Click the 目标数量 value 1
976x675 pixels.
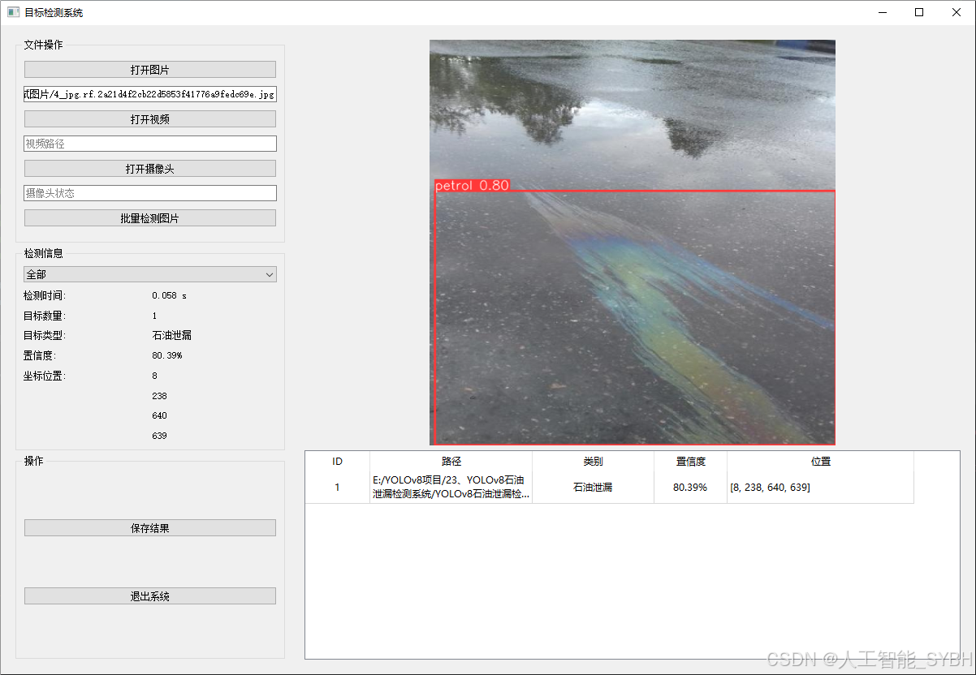[x=155, y=316]
